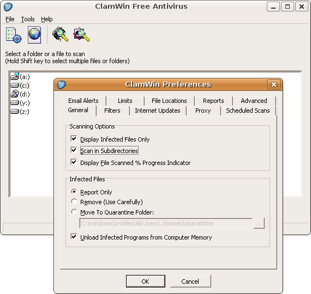This screenshot has width=311, height=294.
Task: Disable Unload Infected Programs from Computer Memory
Action: [74, 236]
